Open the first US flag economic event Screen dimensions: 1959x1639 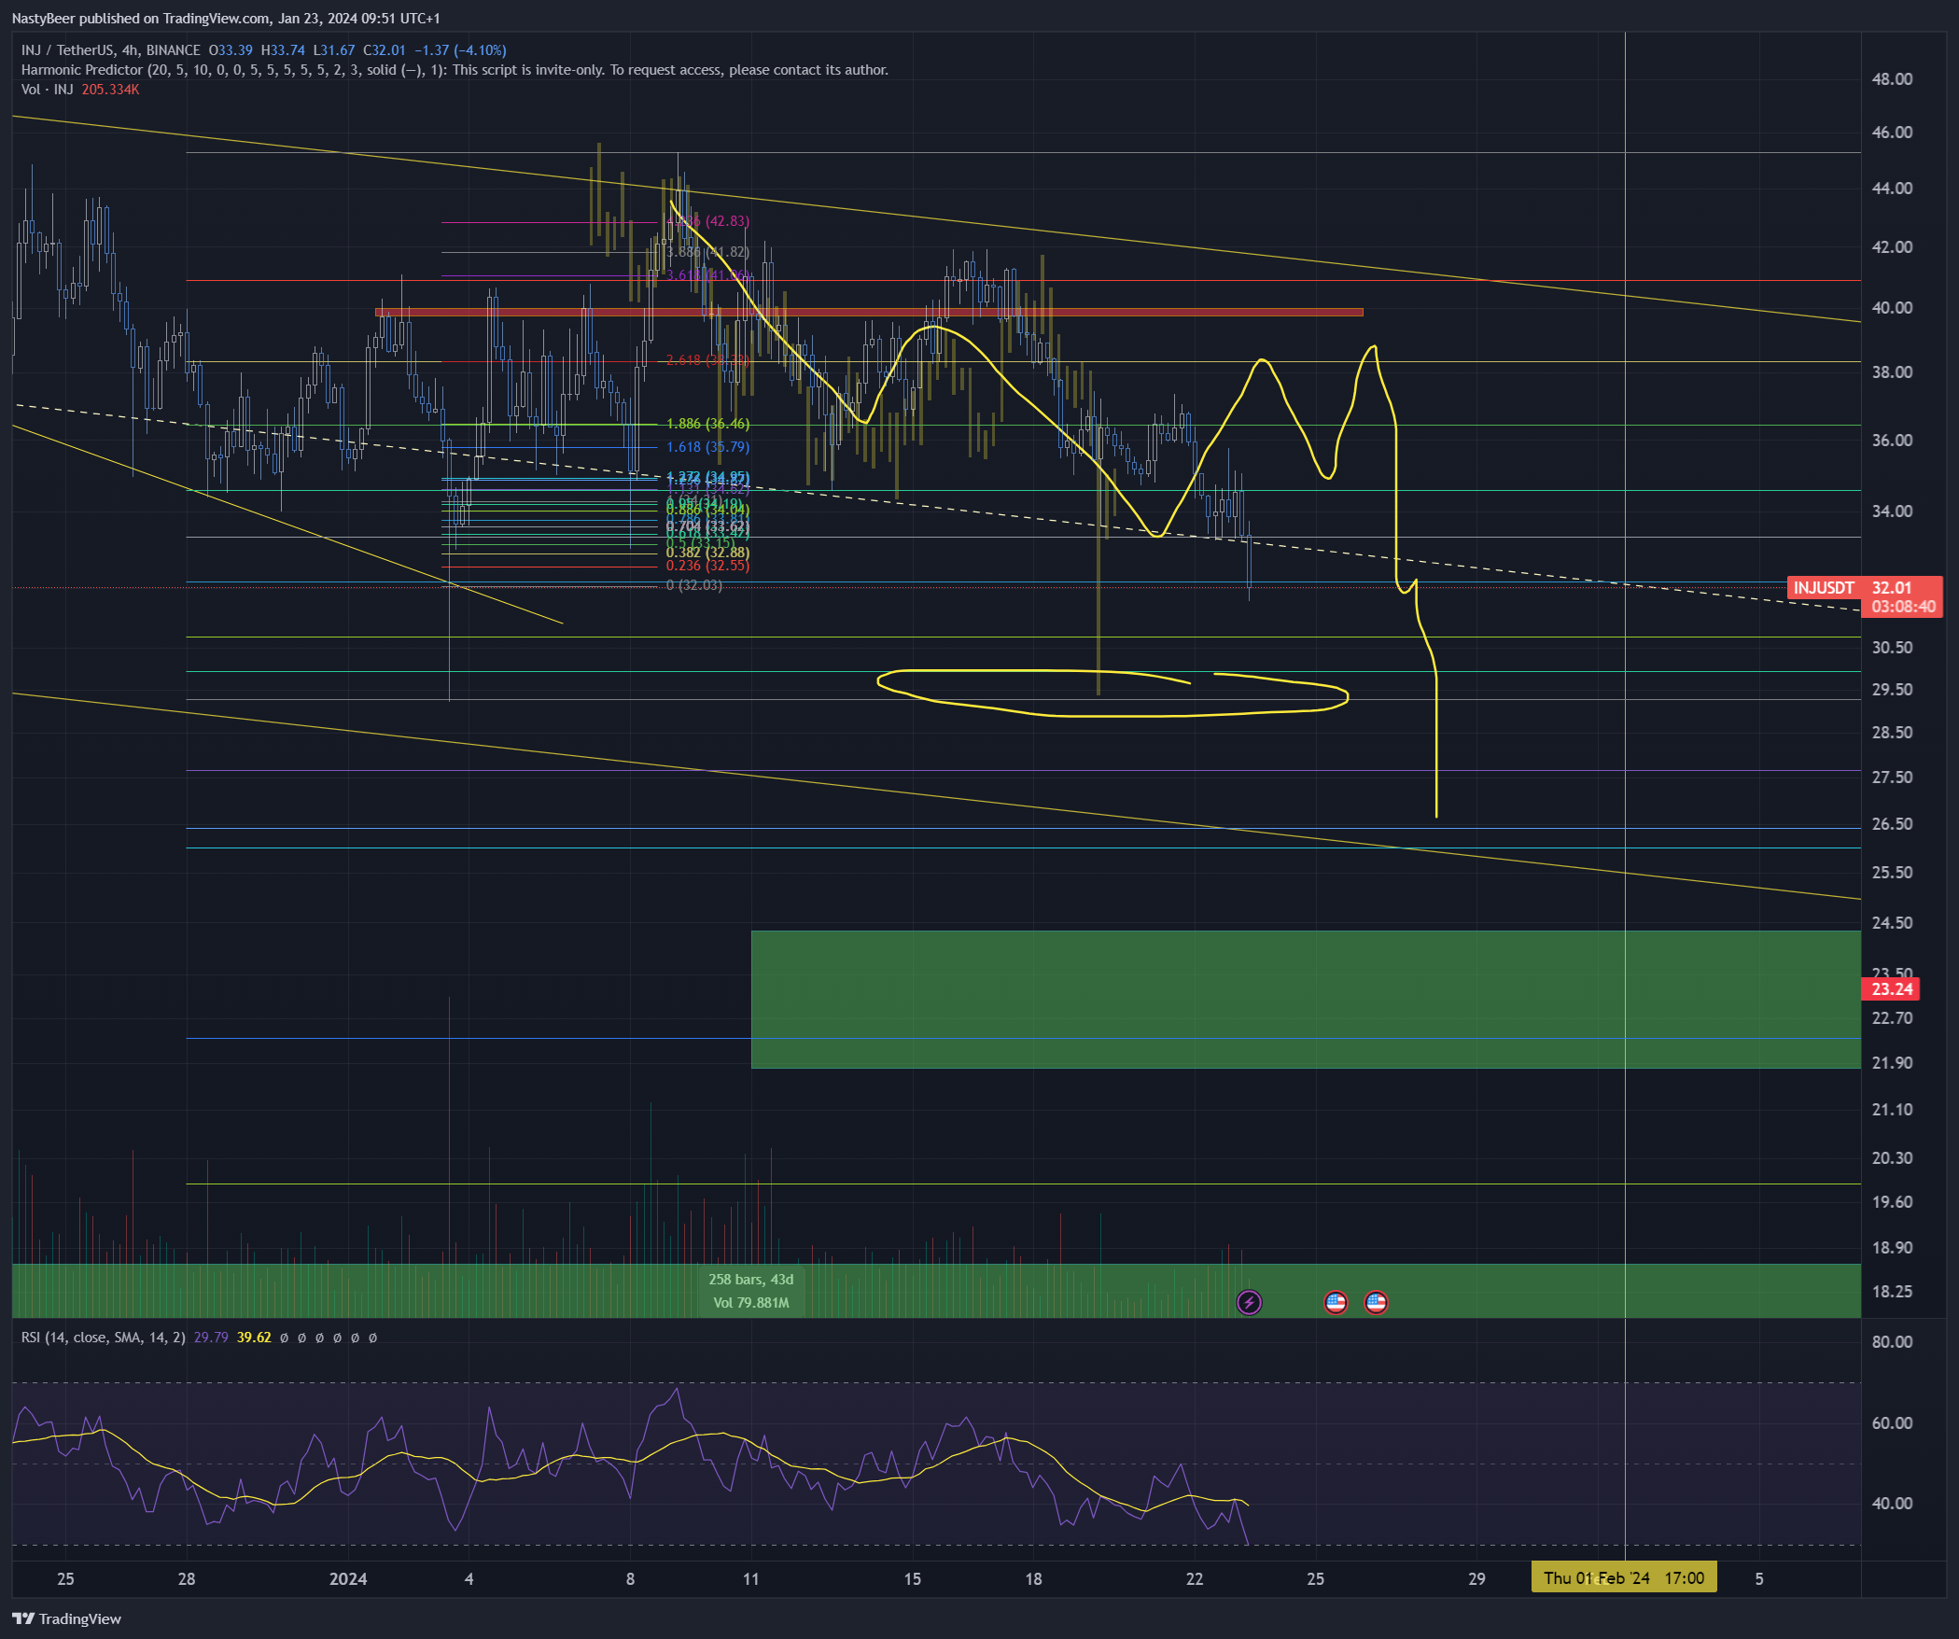pyautogui.click(x=1336, y=1302)
